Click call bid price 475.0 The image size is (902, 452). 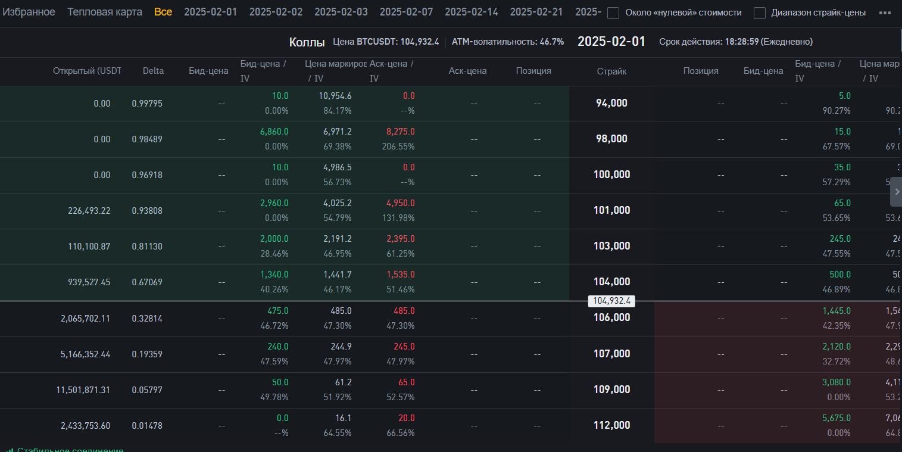click(x=278, y=311)
